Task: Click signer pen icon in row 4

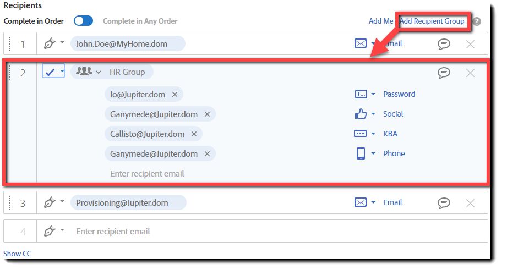Action: 50,231
